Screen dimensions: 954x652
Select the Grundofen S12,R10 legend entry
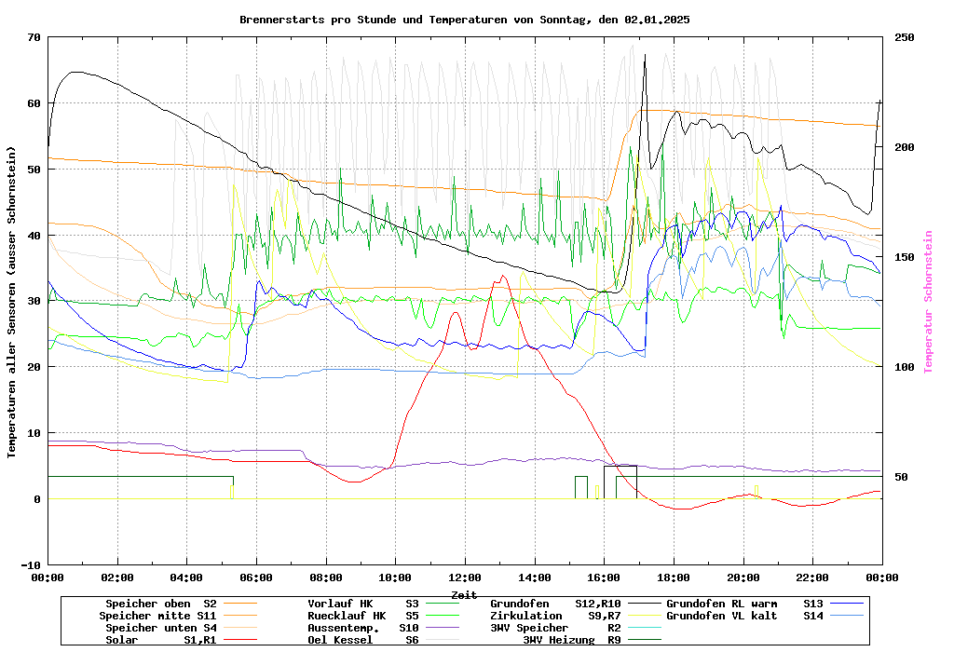(x=555, y=604)
